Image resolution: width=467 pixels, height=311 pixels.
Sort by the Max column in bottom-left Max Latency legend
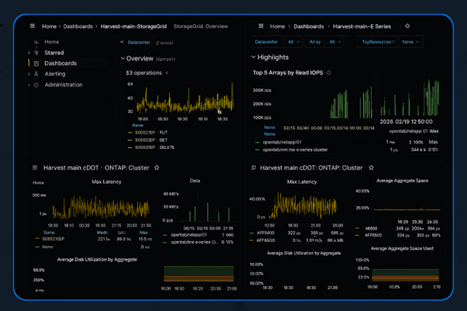click(x=144, y=233)
